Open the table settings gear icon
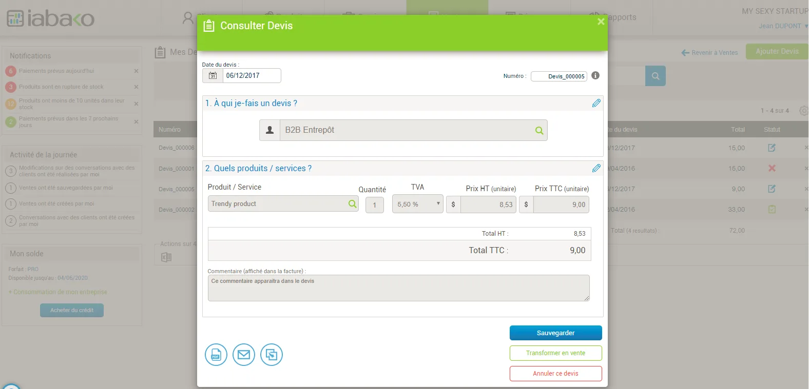Screen dimensions: 809x389 [804, 111]
